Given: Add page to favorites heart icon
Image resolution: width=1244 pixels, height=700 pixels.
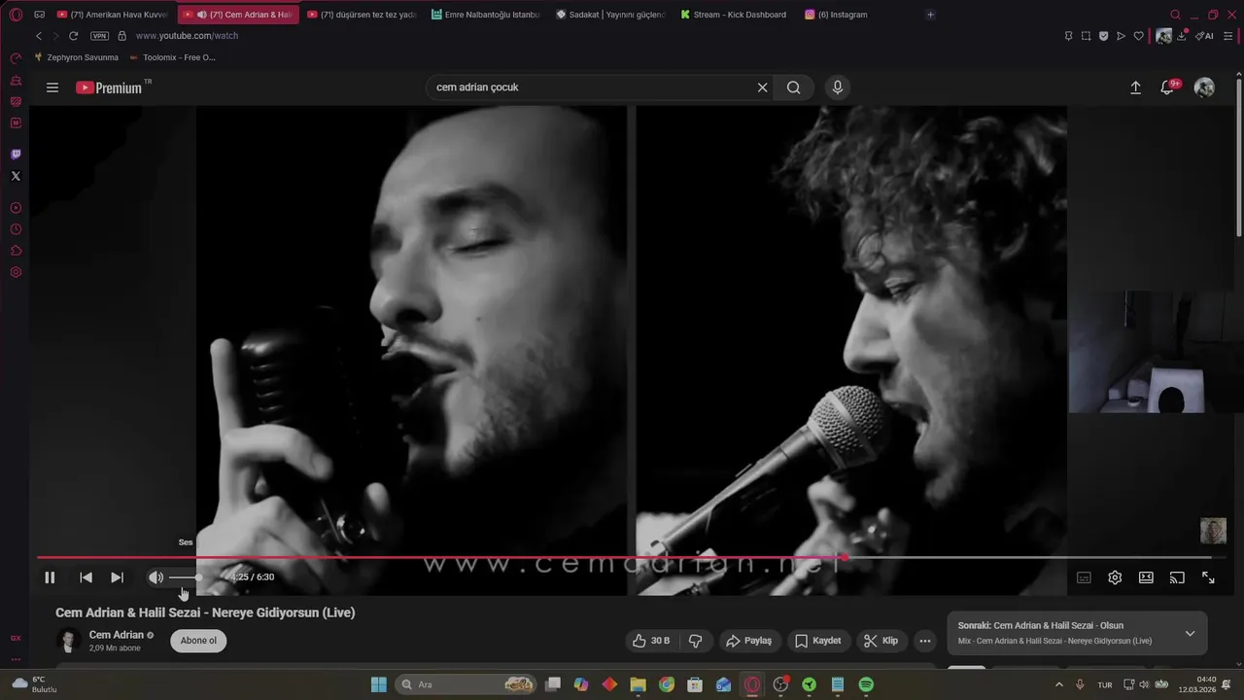Looking at the screenshot, I should (1138, 36).
